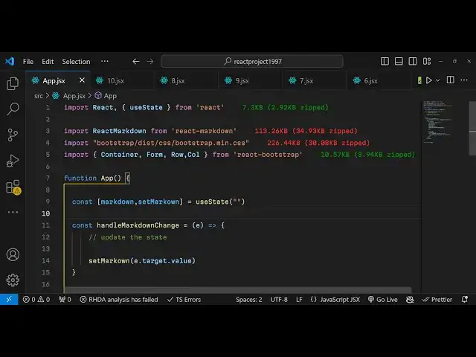The height and width of the screenshot is (357, 476).
Task: Click App.jsx in the breadcrumb
Action: click(74, 96)
